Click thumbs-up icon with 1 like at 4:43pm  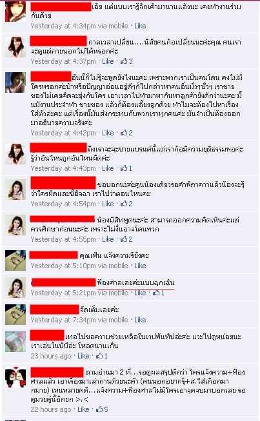pos(124,168)
